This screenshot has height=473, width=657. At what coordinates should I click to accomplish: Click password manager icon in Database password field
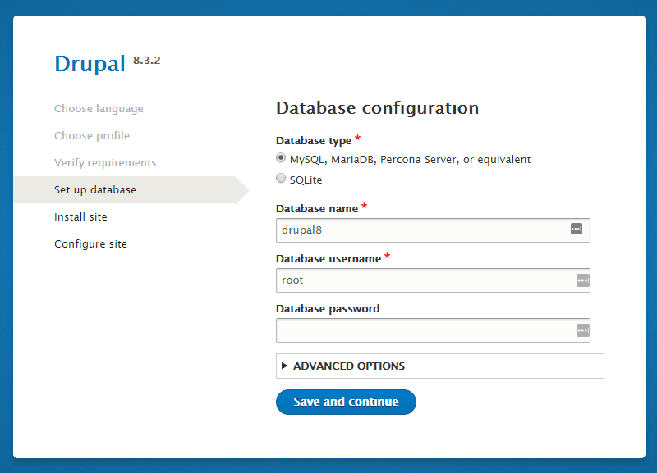pyautogui.click(x=583, y=330)
